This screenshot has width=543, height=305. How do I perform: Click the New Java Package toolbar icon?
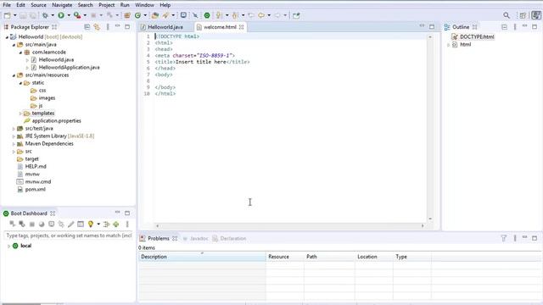127,15
